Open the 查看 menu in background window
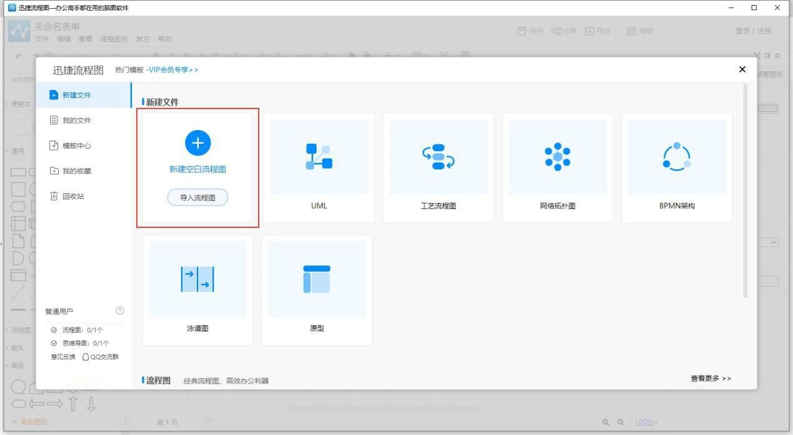The height and width of the screenshot is (435, 793). (85, 39)
